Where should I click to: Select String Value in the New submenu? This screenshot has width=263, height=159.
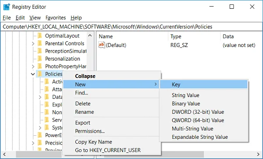[204, 95]
